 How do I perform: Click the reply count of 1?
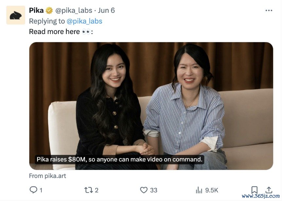[41, 190]
